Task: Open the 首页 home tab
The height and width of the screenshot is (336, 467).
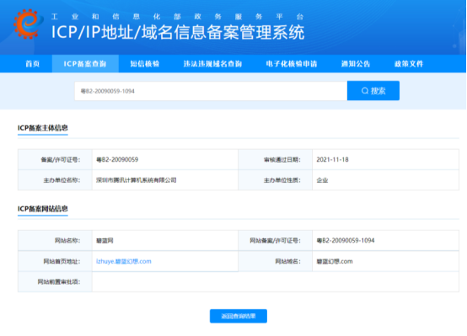Action: point(33,64)
